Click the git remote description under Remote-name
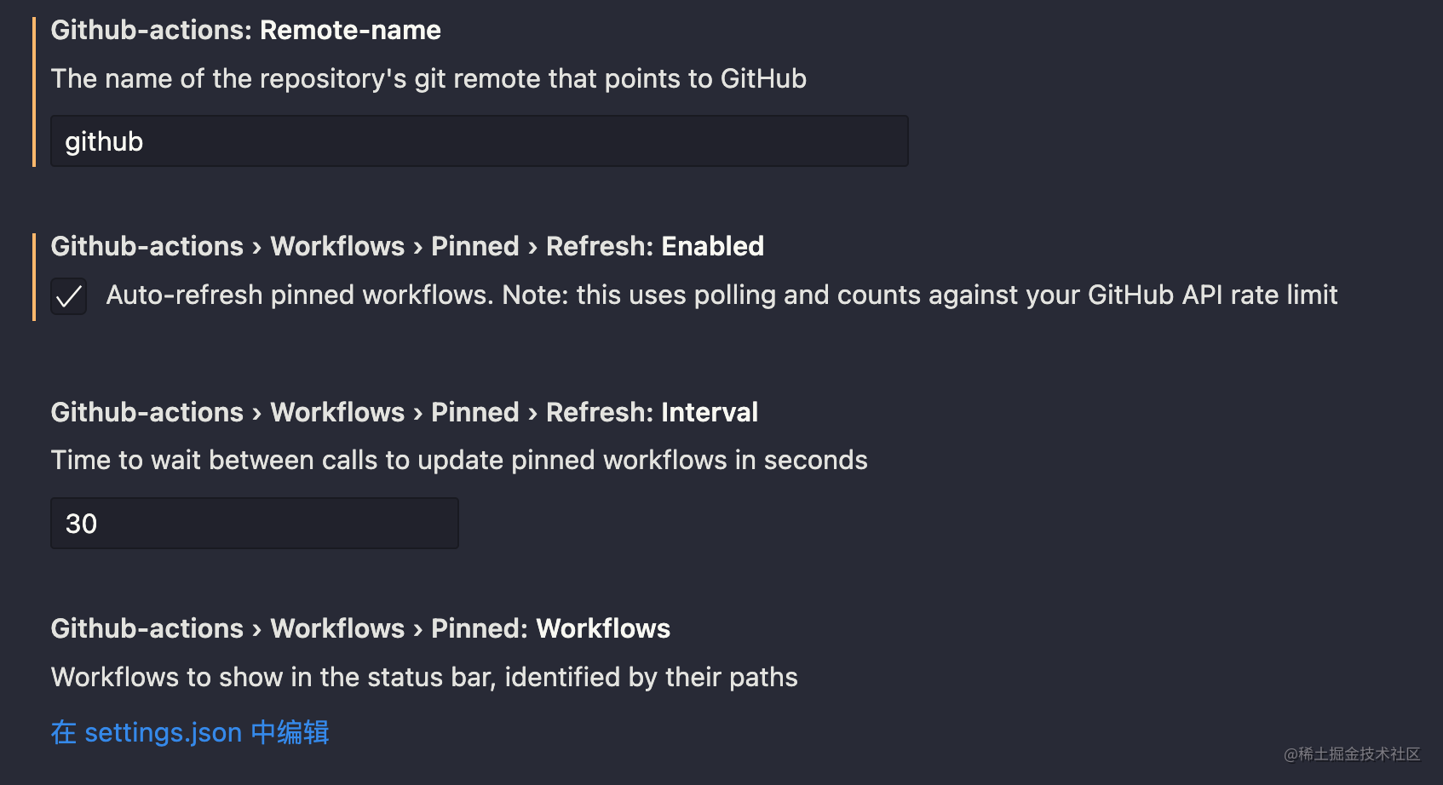This screenshot has width=1443, height=785. [428, 78]
